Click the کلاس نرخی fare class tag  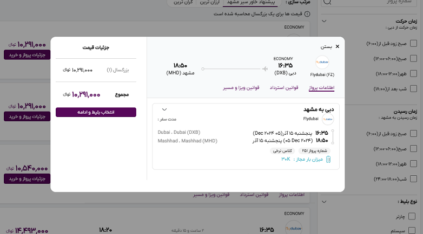click(x=282, y=150)
